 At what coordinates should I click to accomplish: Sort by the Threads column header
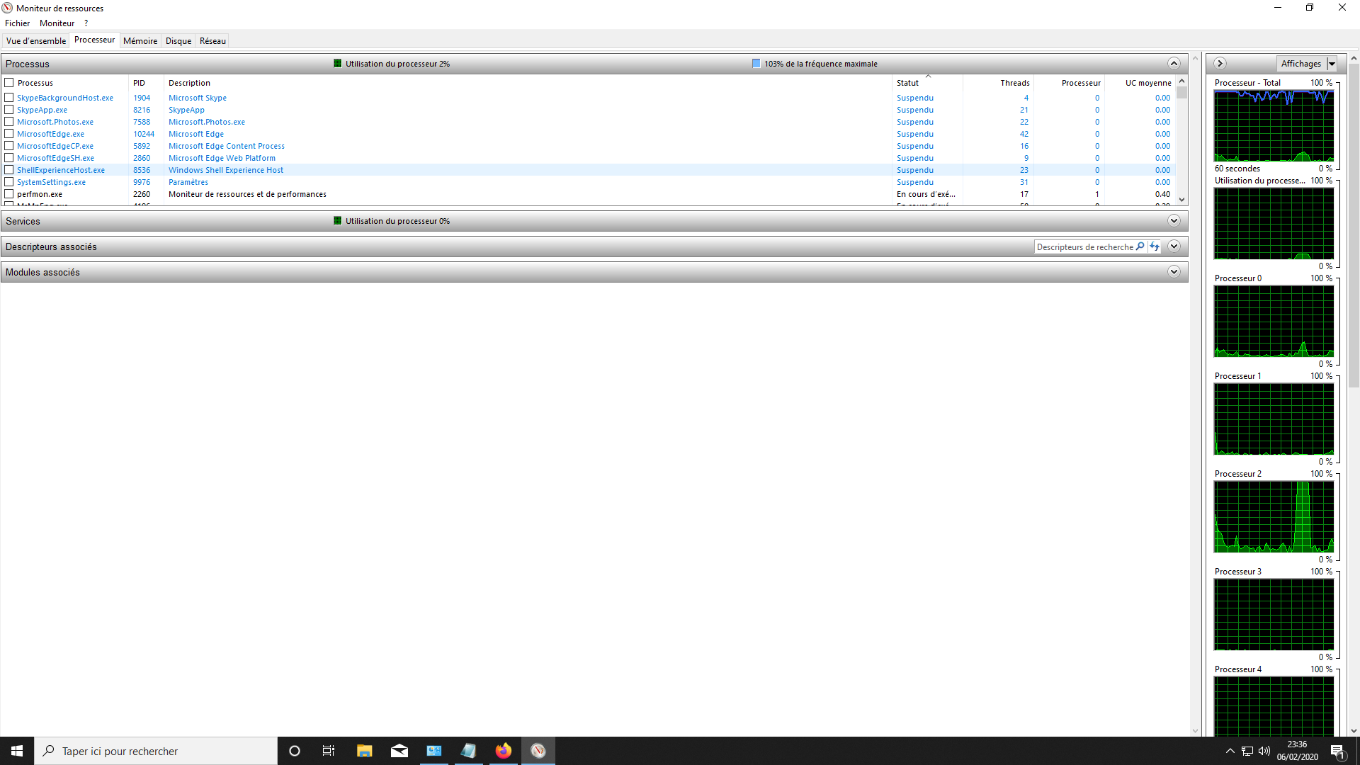pos(1014,83)
